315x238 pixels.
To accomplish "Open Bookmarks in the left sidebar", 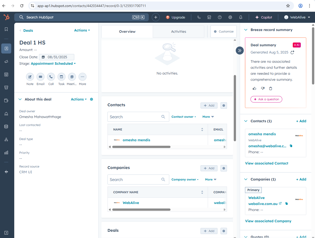I will click(x=6, y=29).
